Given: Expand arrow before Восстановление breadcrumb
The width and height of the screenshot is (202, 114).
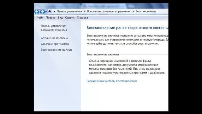Looking at the screenshot, I should click(x=133, y=11).
